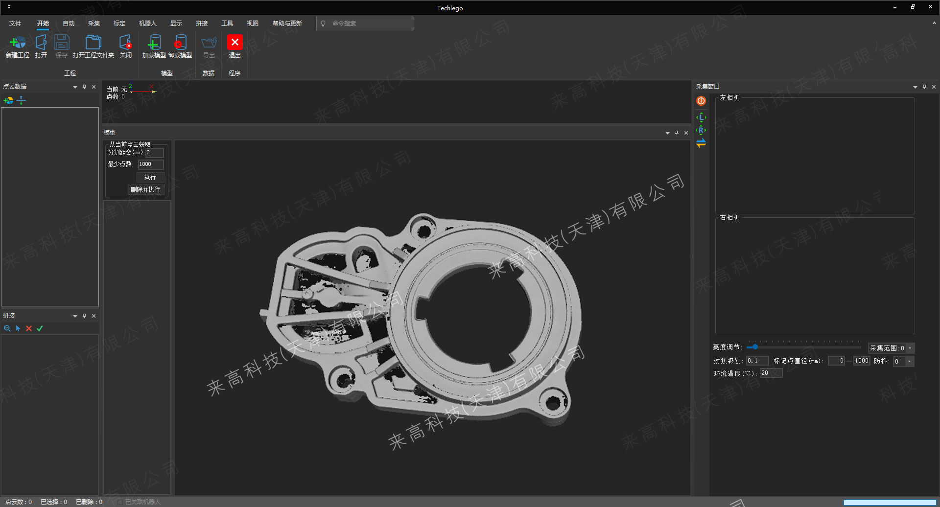
Task: Select the right camera R icon
Action: (701, 130)
